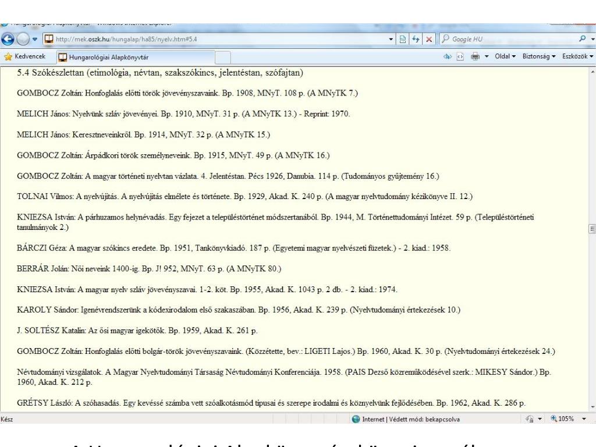Click the blue search magnifier button
This screenshot has width=596, height=447.
pos(582,39)
